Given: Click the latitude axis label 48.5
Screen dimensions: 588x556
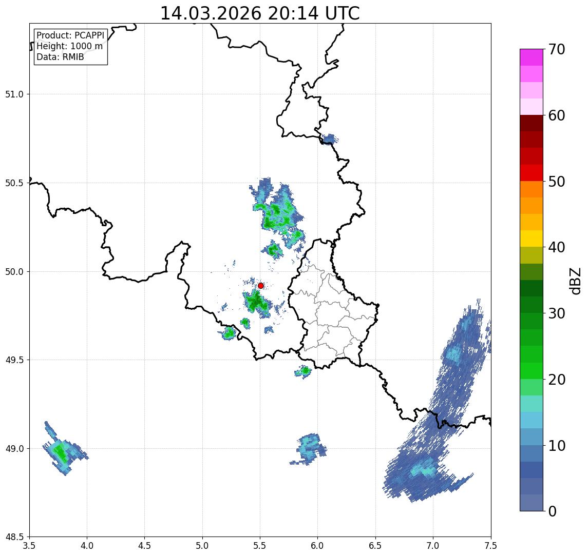Looking at the screenshot, I should [14, 537].
